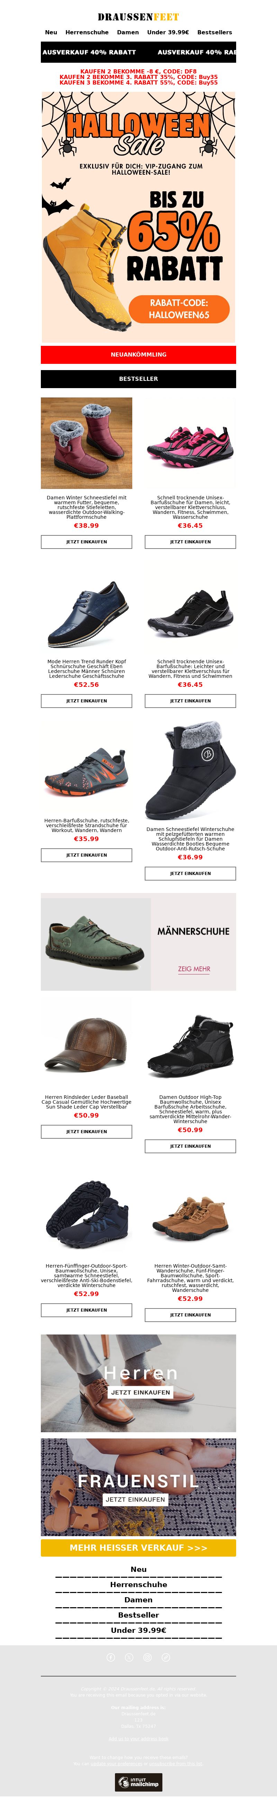The width and height of the screenshot is (277, 1803).
Task: Click MEHR HEISSER VERKAUF yellow button
Action: 138,1548
